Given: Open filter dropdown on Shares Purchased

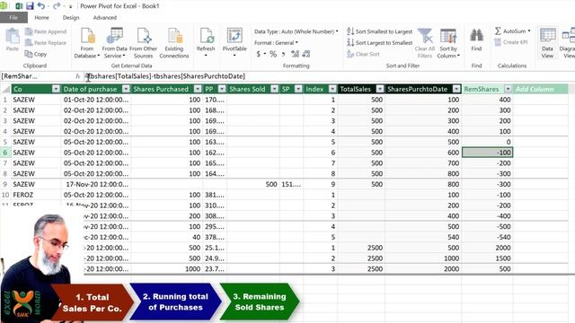Looking at the screenshot, I should coord(198,89).
